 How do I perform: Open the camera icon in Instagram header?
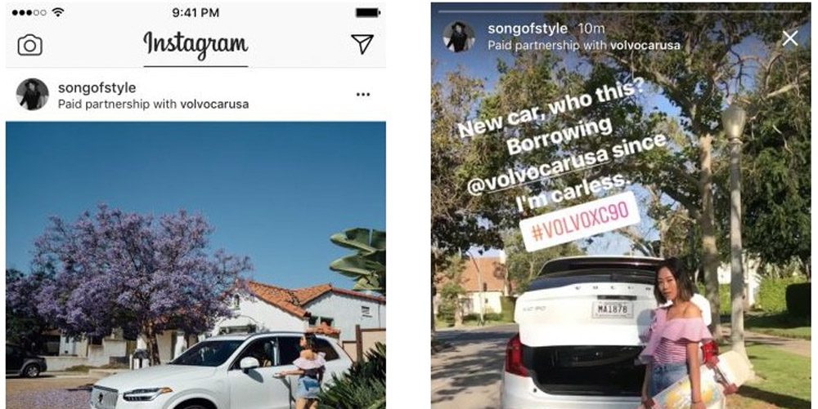(x=29, y=45)
